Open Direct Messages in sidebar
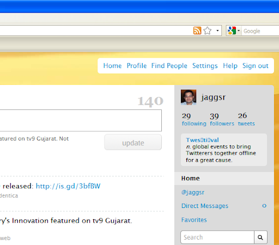The image size is (279, 245). (205, 206)
